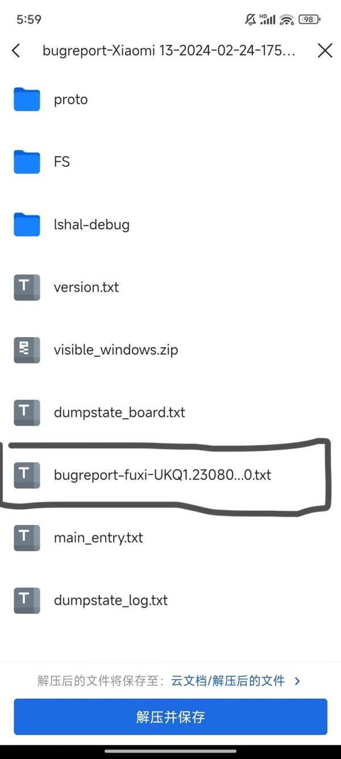The width and height of the screenshot is (341, 759).
Task: Open main_entry.txt file name
Action: click(98, 538)
